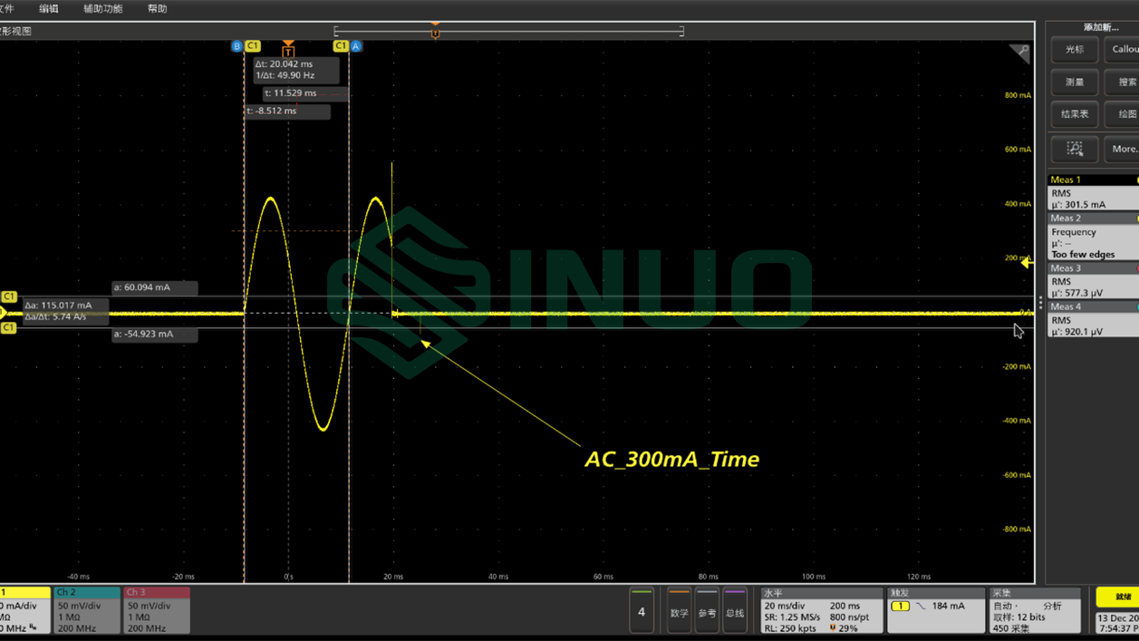Toggle the Ch 2 channel badge
The height and width of the screenshot is (641, 1139).
[86, 609]
